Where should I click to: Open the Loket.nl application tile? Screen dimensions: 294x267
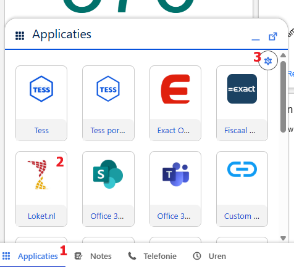pos(41,189)
